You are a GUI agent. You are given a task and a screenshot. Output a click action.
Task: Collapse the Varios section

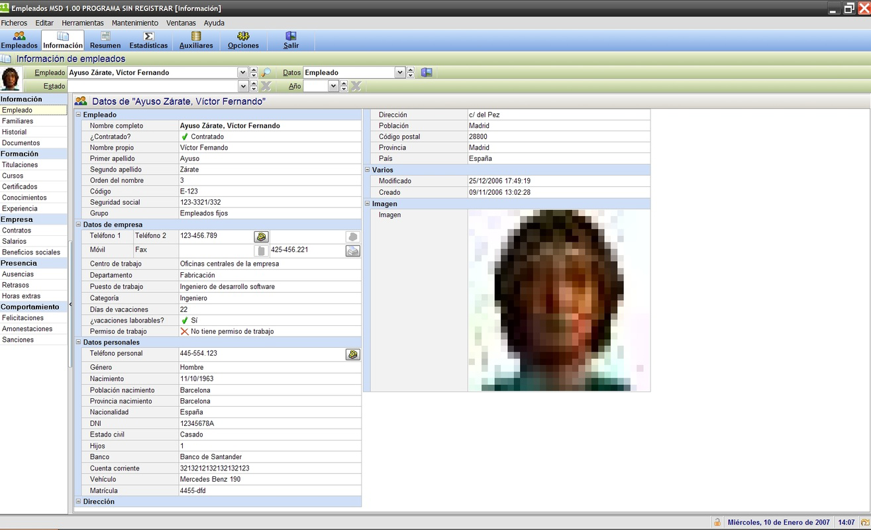click(367, 170)
